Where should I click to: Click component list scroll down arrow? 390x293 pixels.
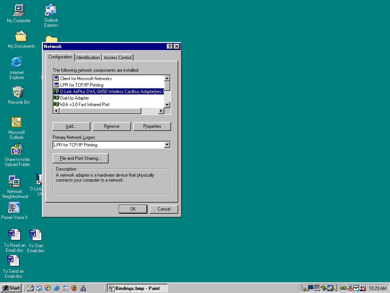(x=167, y=105)
